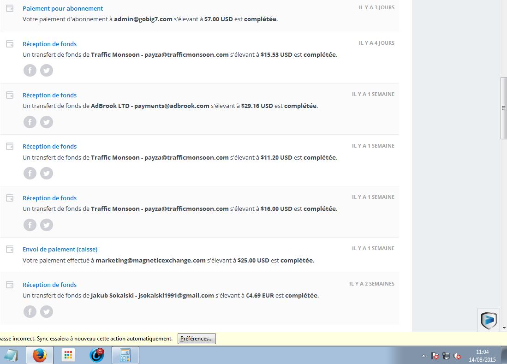Open the colored grid app in taskbar
Screen dimensions: 507x364
(68, 356)
